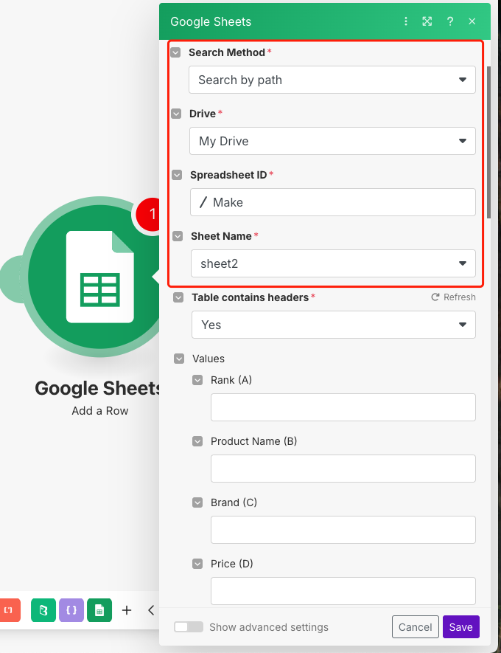Expand the Google Sheets panel to fullscreen
The width and height of the screenshot is (501, 653).
(x=427, y=21)
